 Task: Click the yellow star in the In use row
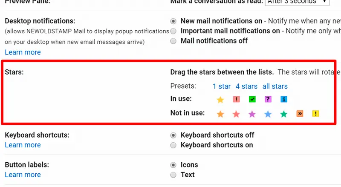click(220, 100)
